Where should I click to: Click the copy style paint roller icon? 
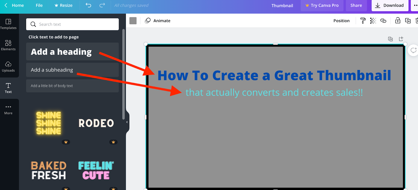pyautogui.click(x=363, y=21)
